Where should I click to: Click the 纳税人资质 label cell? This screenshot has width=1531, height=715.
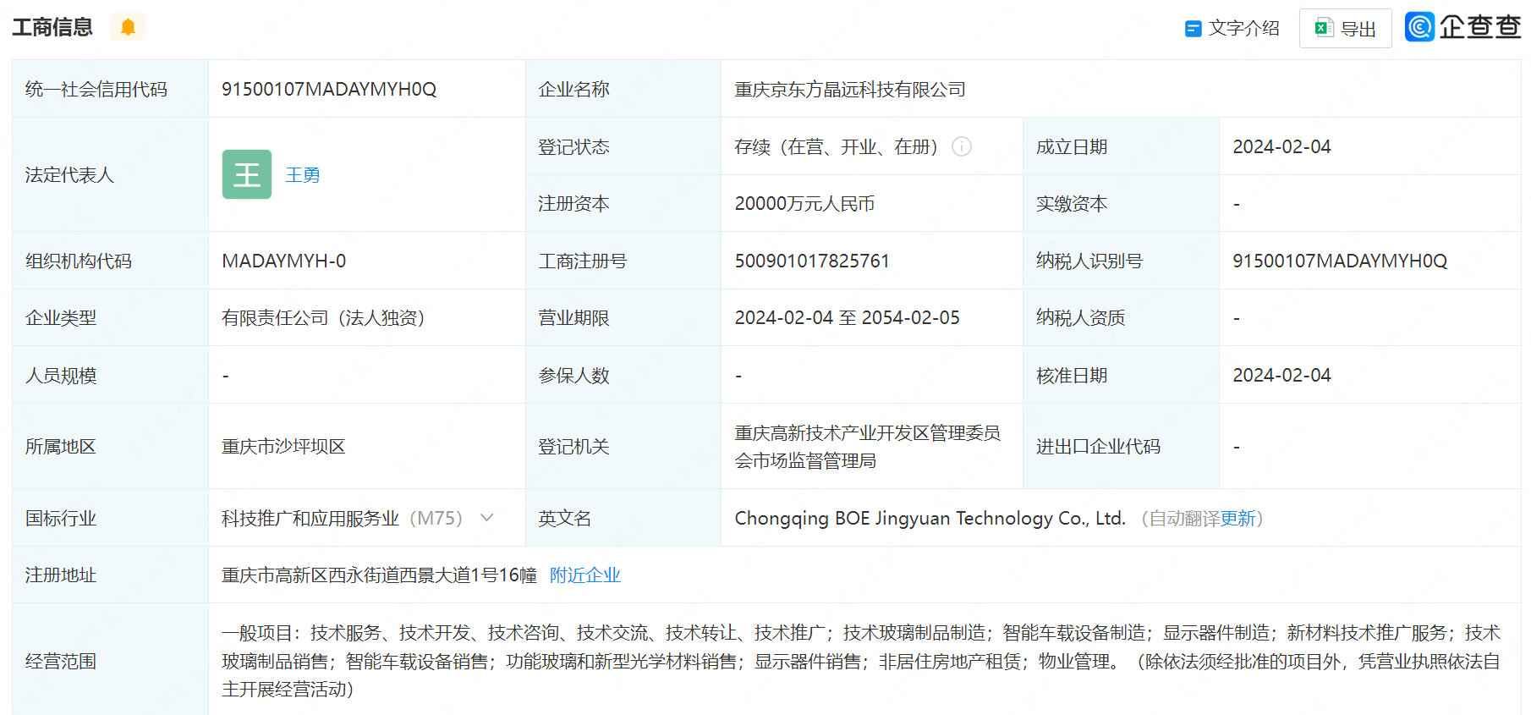pos(1121,318)
